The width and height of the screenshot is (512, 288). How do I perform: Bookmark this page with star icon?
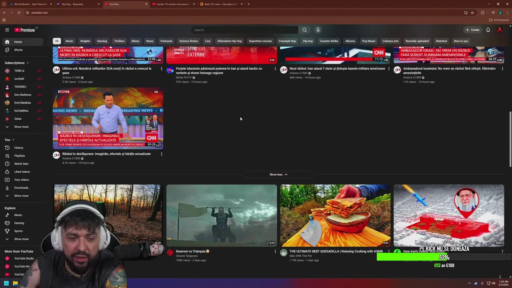pos(472,12)
